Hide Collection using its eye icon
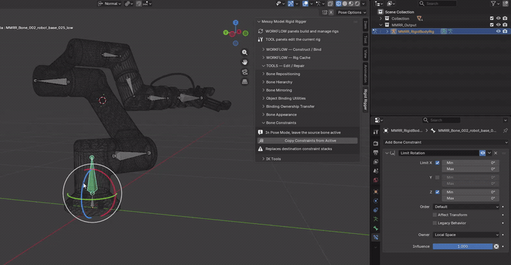Viewport: 511px width, 265px height. tap(498, 18)
